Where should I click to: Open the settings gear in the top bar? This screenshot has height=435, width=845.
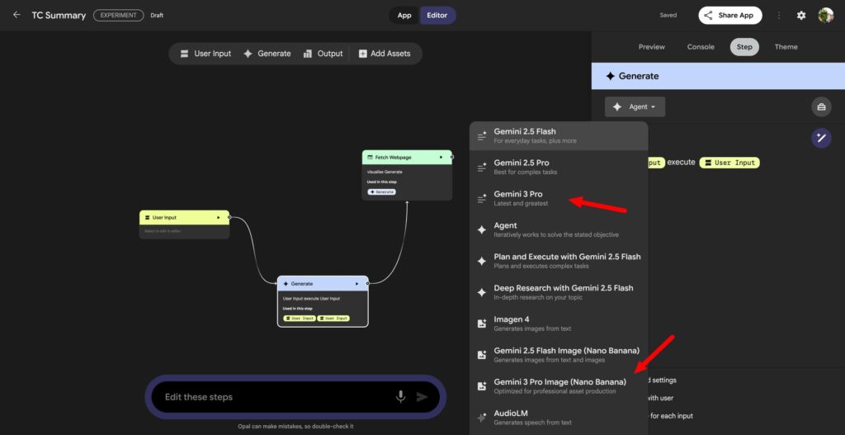[x=801, y=15]
